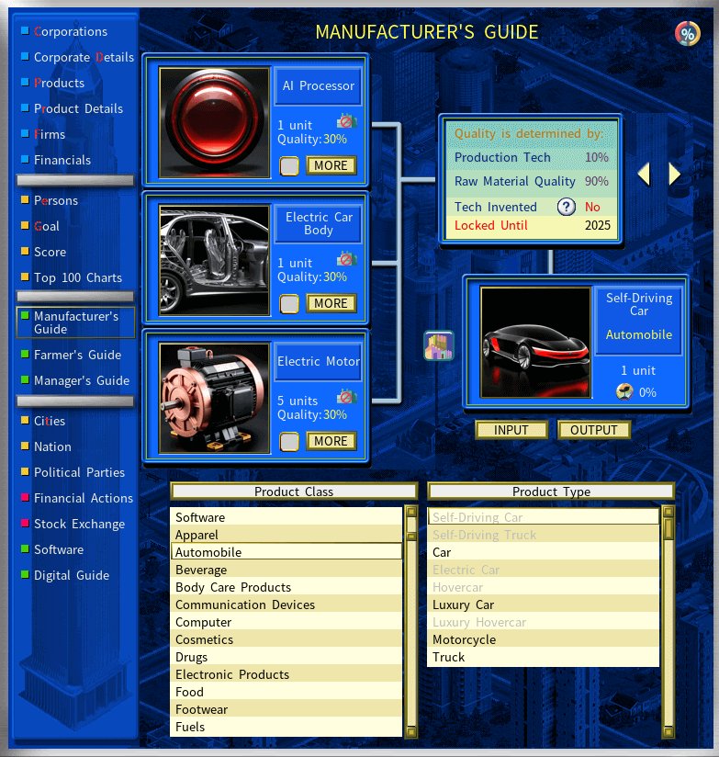The image size is (719, 757).
Task: Click the Self-Driving Car brand rating icon
Action: [x=624, y=392]
